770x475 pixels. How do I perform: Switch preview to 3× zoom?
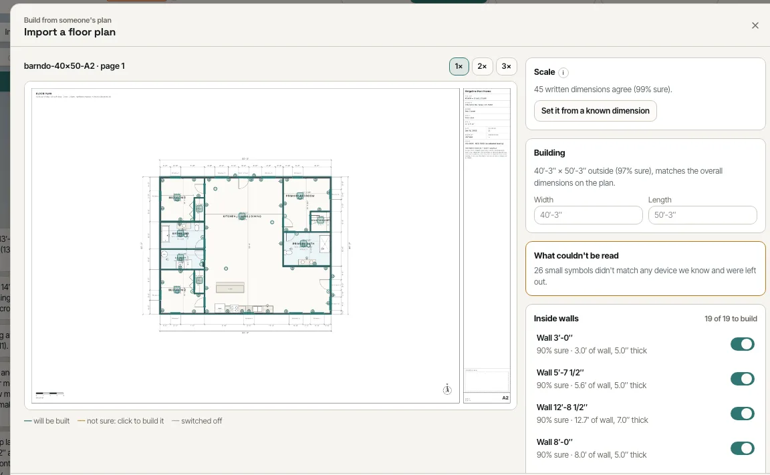(x=506, y=66)
